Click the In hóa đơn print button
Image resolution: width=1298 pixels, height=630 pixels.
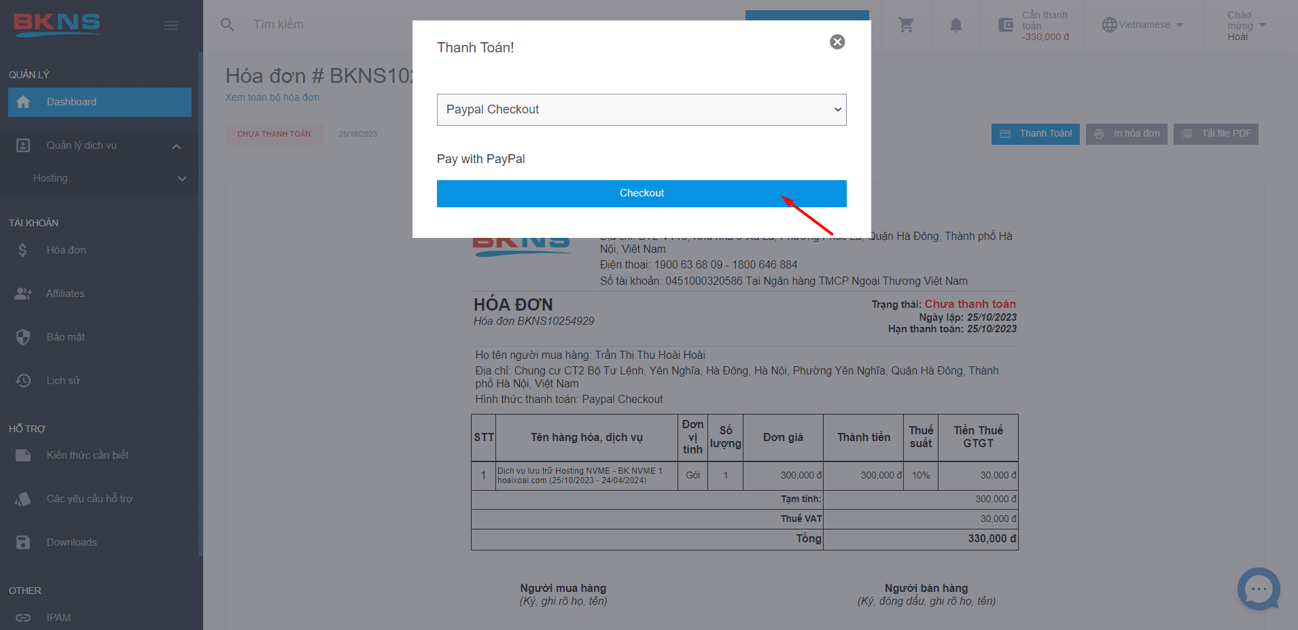[1127, 134]
